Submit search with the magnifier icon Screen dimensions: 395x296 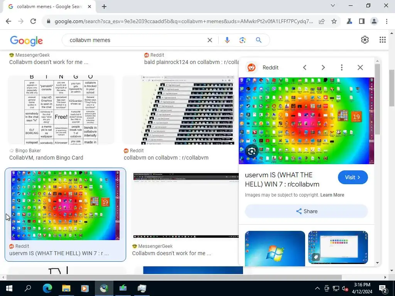(259, 40)
